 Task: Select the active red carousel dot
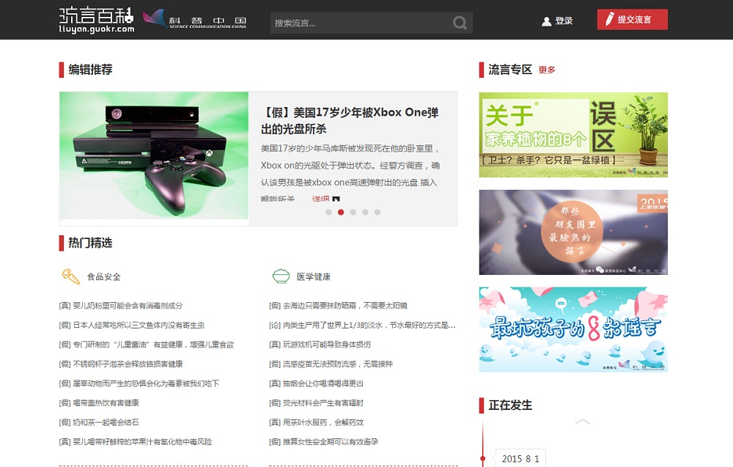point(341,212)
